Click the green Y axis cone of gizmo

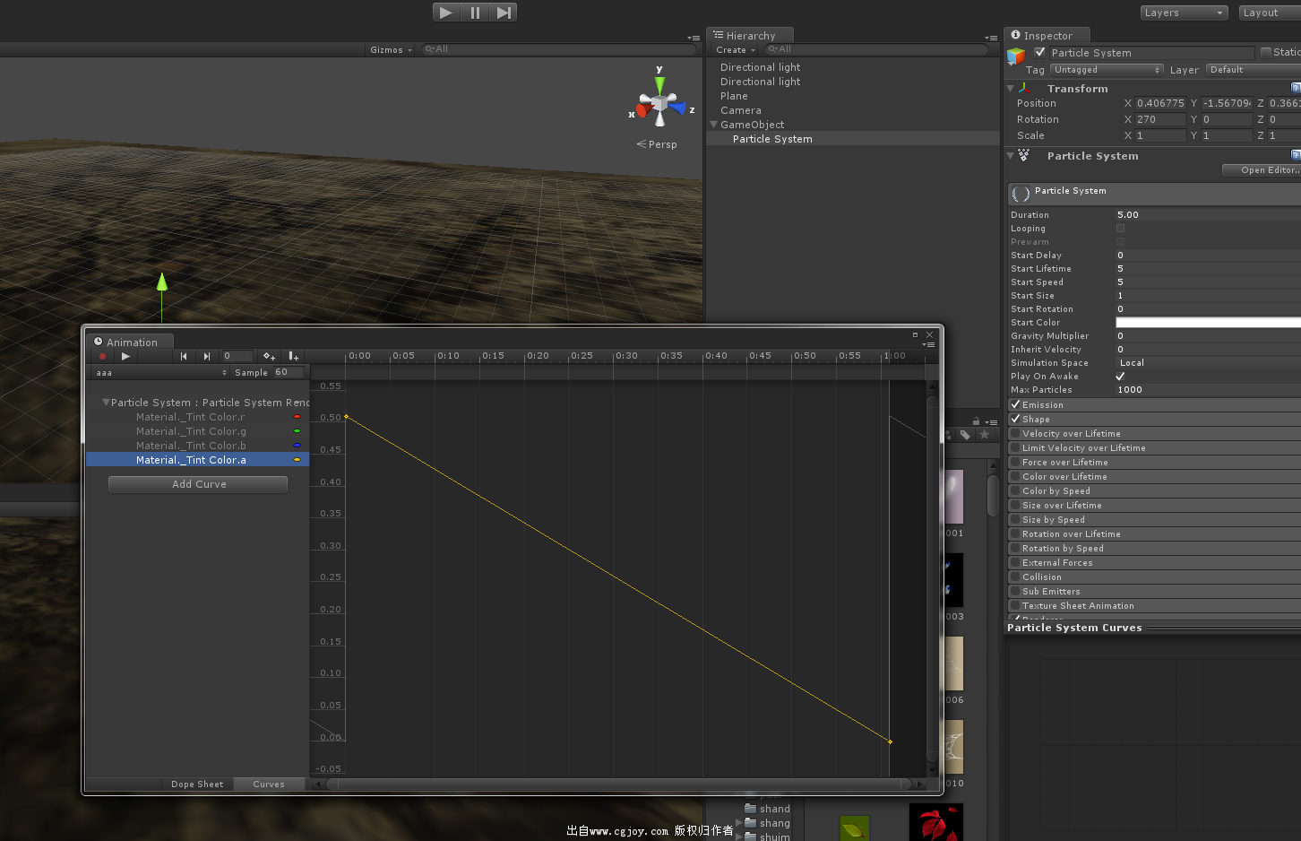point(659,84)
